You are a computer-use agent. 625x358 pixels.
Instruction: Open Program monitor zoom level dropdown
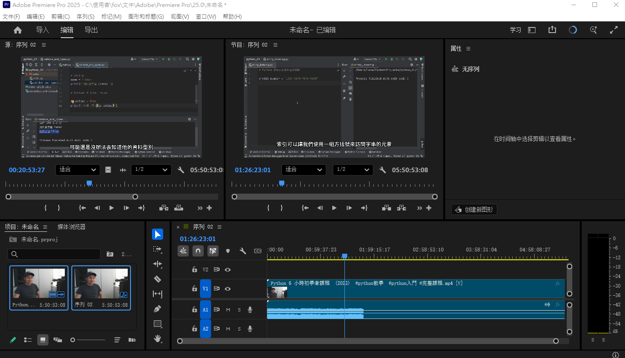303,170
